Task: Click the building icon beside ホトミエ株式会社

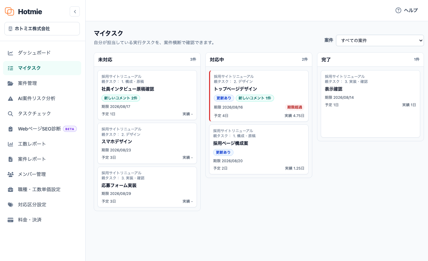Action: tap(10, 29)
